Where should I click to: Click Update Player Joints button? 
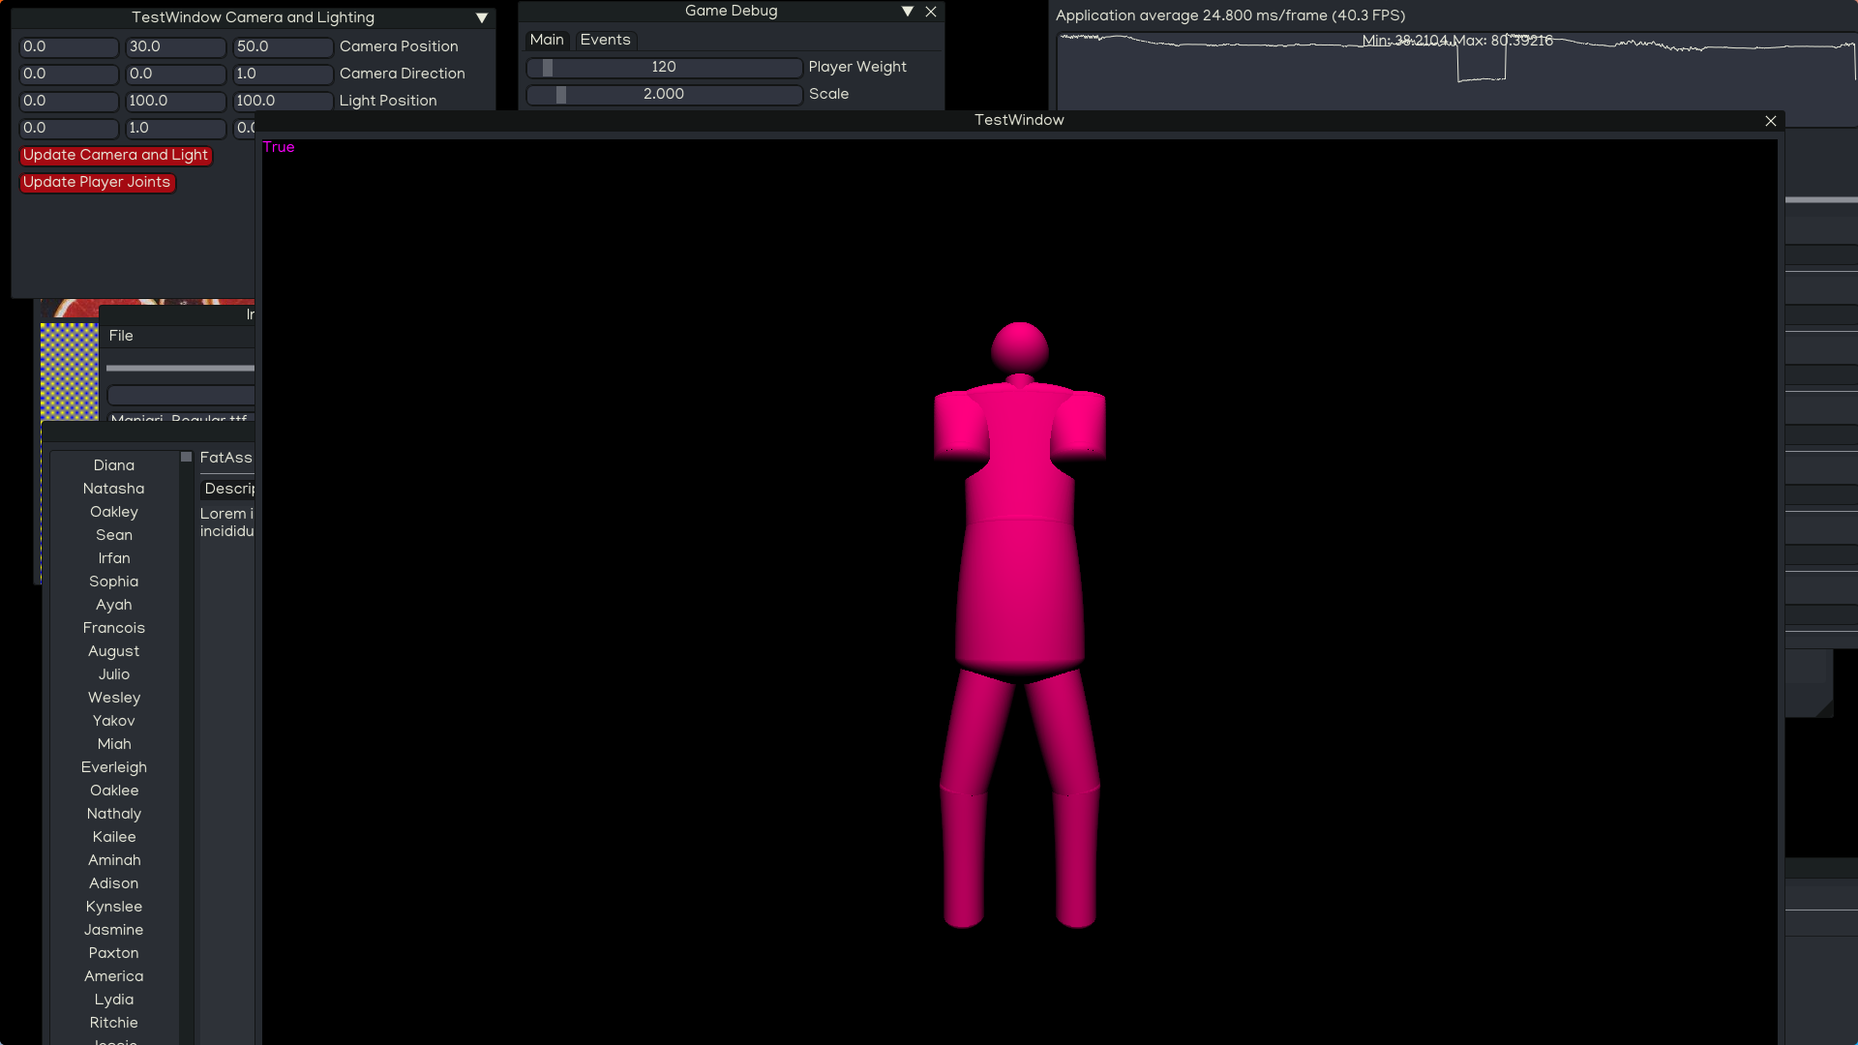97,182
